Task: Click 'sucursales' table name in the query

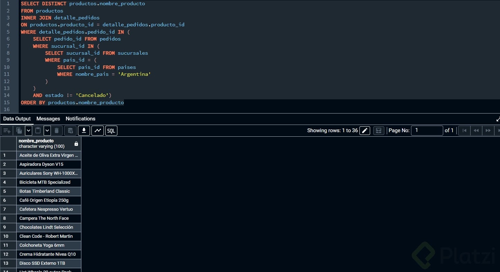Action: click(x=133, y=53)
